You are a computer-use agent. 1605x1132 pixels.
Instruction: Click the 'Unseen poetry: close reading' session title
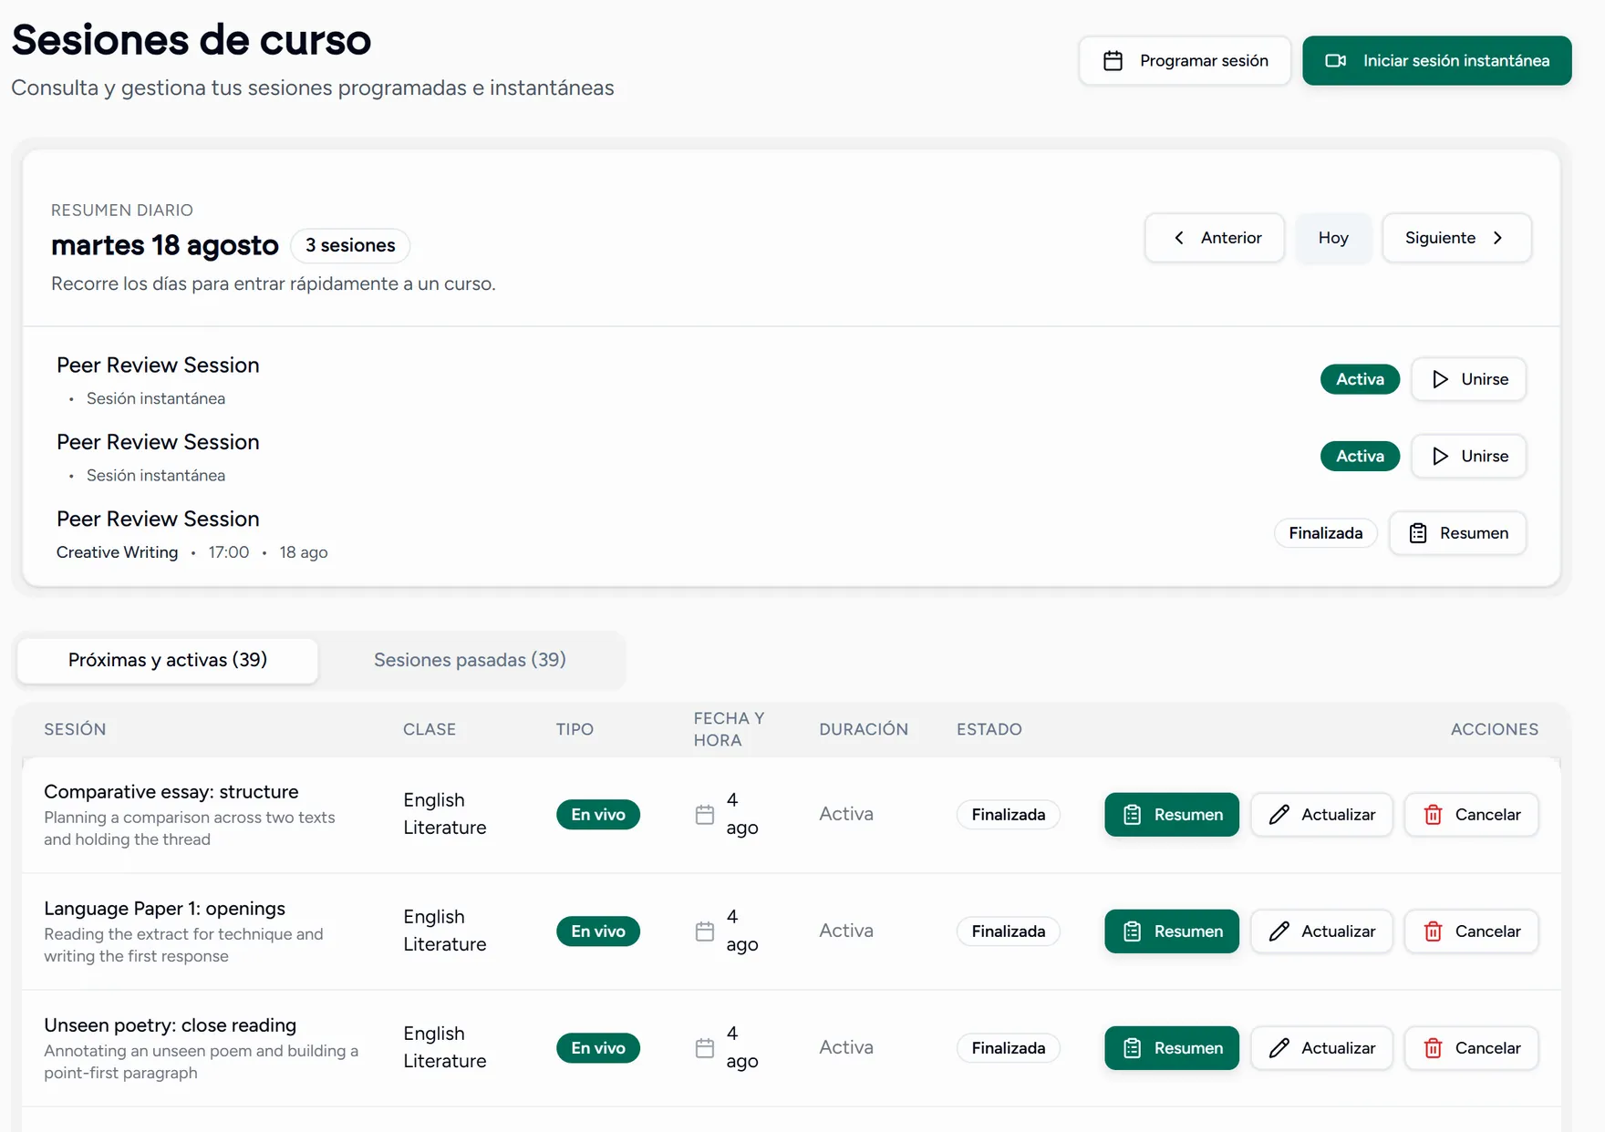[x=170, y=1025]
